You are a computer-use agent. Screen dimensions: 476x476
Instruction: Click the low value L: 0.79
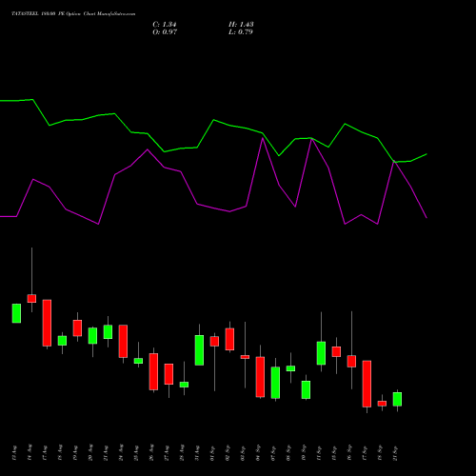coord(241,32)
